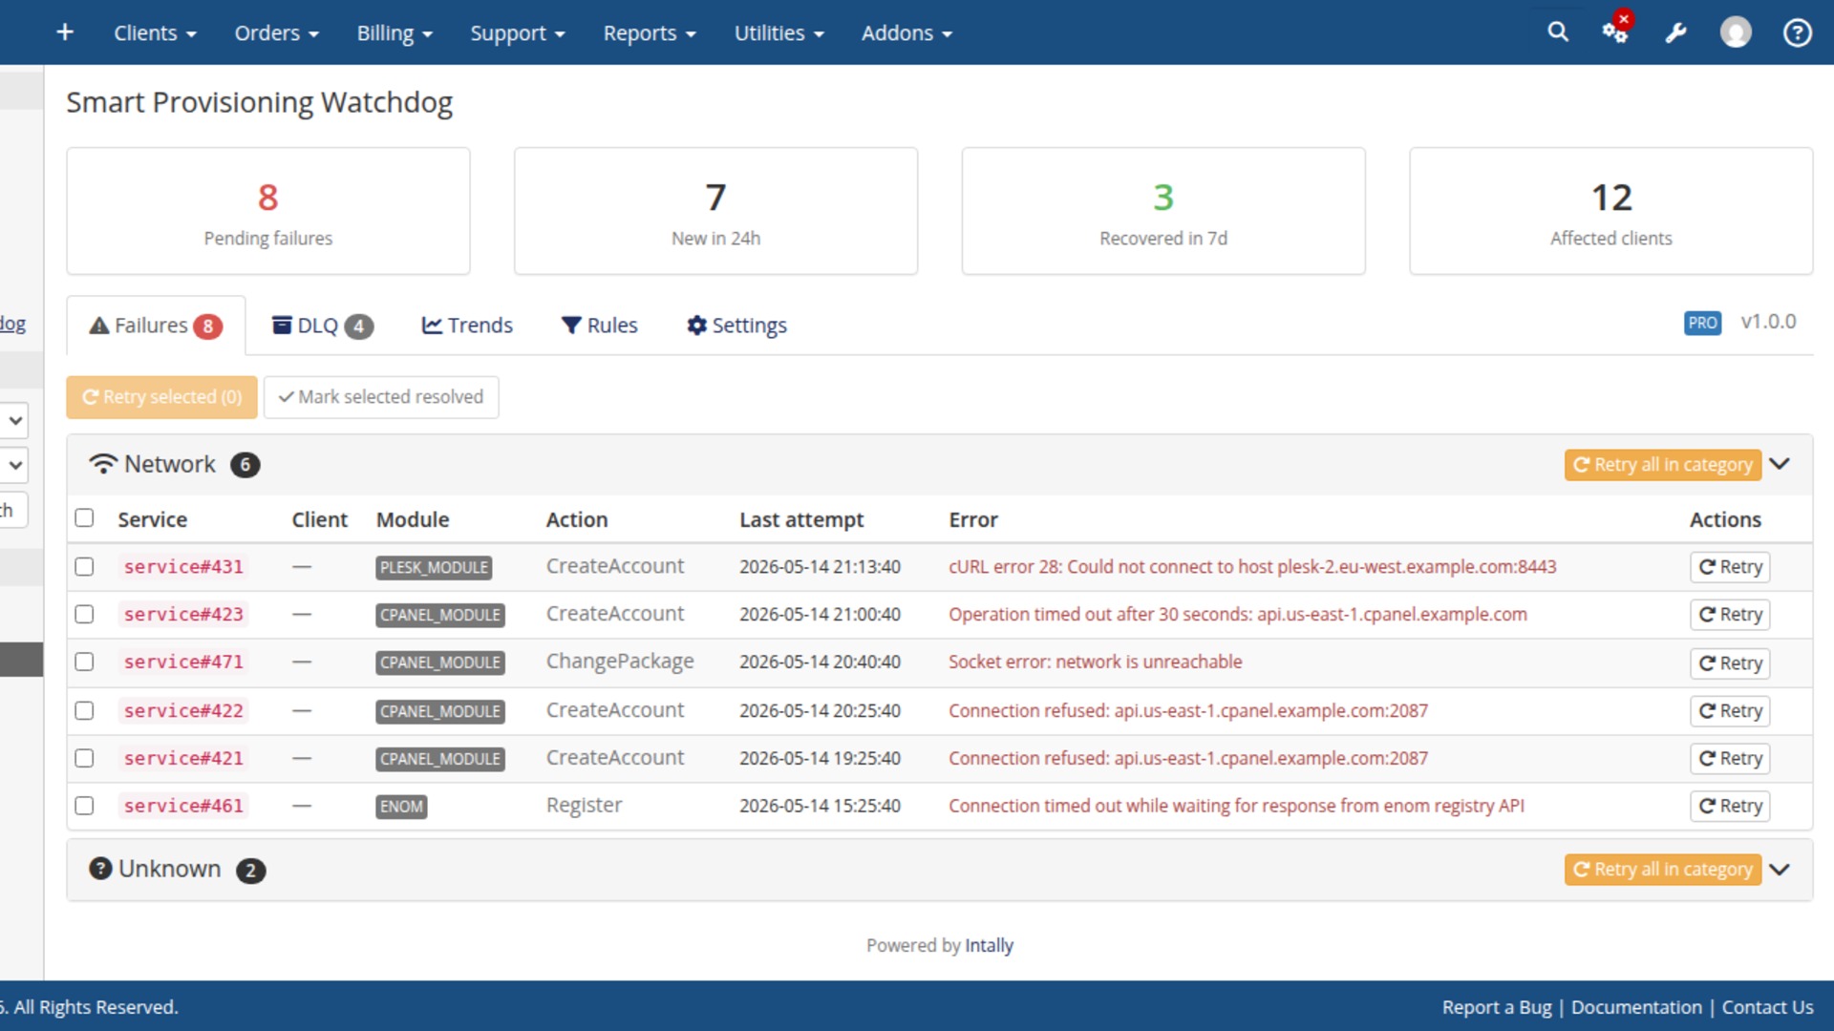Screen dimensions: 1834x1031
Task: Click the New in 24h stat card
Action: [x=716, y=211]
